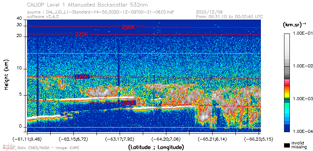The image size is (313, 151).
Task: Click the backscatter plot image area
Action: (x=144, y=76)
